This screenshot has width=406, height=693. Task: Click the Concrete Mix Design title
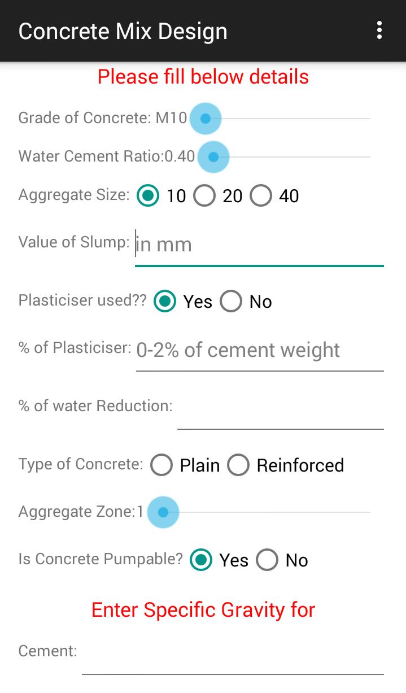tap(123, 31)
